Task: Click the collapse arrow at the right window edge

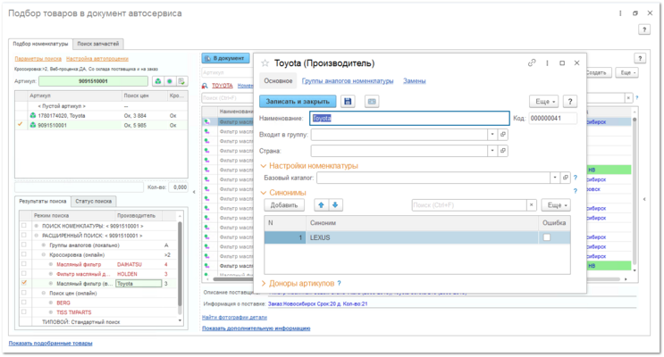Action: (644, 199)
